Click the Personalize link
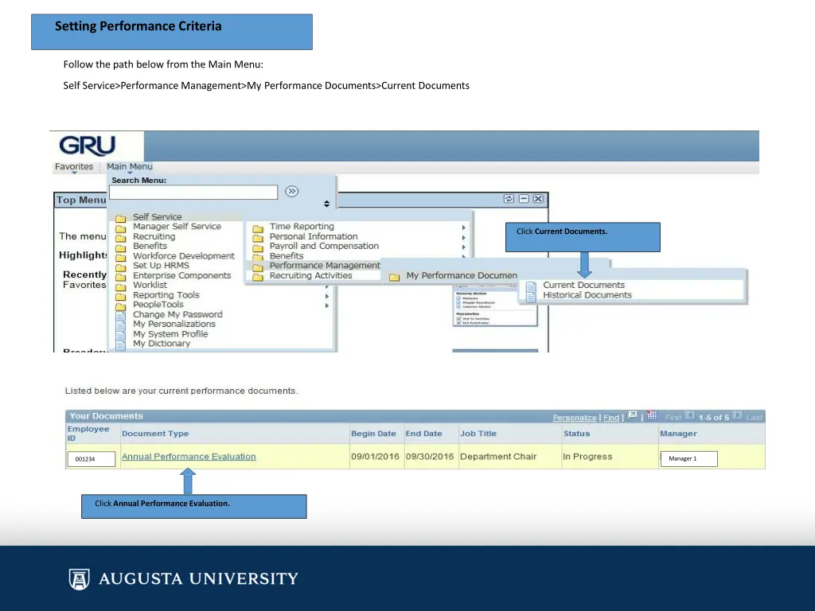The width and height of the screenshot is (815, 611). point(575,418)
